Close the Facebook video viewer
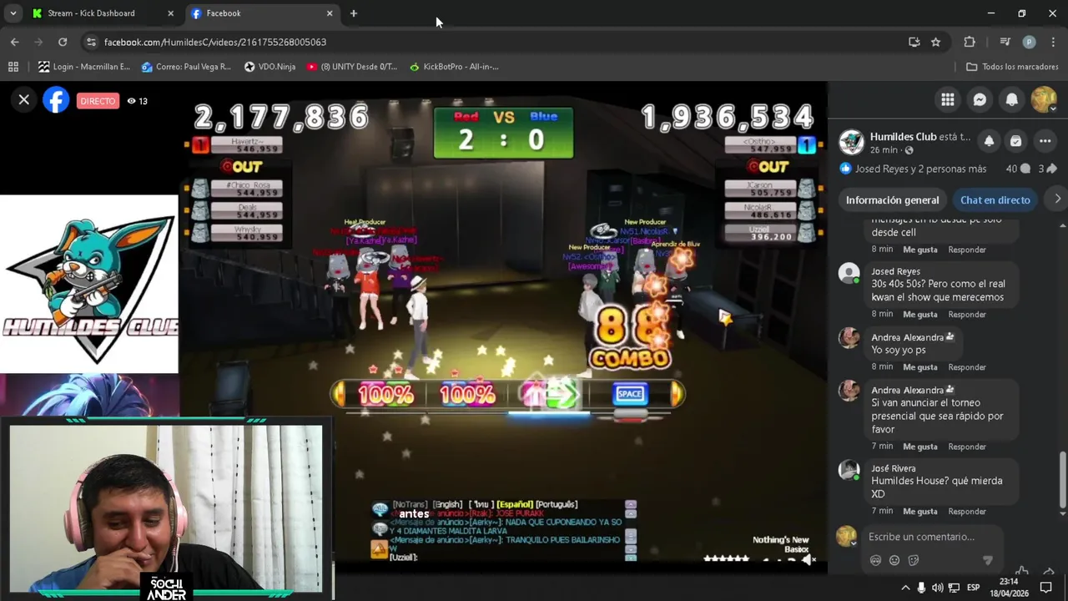Viewport: 1068px width, 601px height. (x=23, y=100)
